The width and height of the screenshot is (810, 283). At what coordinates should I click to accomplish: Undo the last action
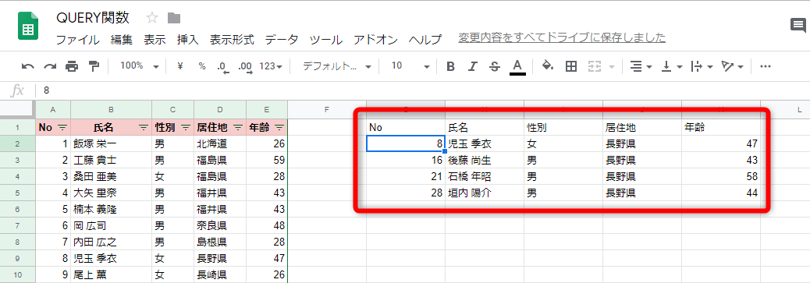[x=28, y=66]
